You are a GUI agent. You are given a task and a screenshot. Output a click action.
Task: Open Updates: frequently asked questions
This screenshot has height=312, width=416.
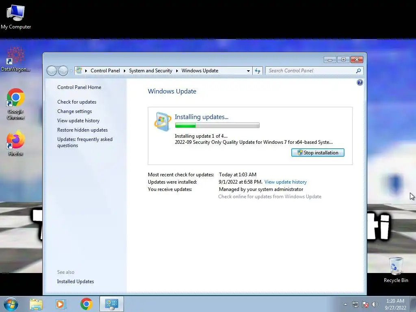tap(85, 142)
